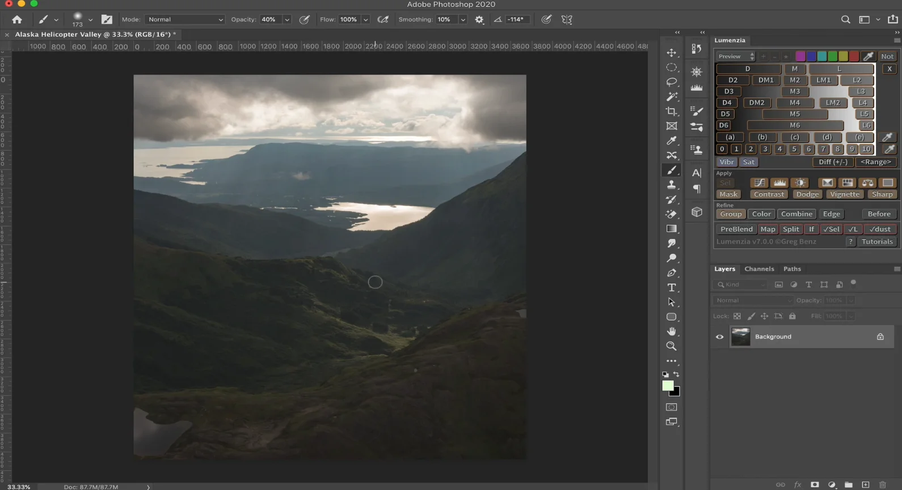Select the History Brush tool
Image resolution: width=902 pixels, height=490 pixels.
672,199
